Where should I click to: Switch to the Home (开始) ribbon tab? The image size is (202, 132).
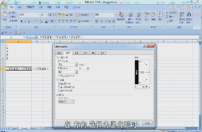11,7
